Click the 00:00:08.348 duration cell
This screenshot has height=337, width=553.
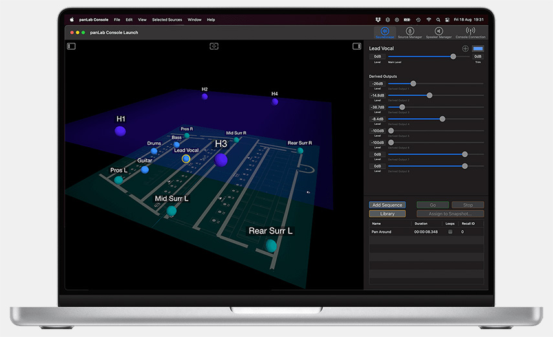click(x=426, y=232)
